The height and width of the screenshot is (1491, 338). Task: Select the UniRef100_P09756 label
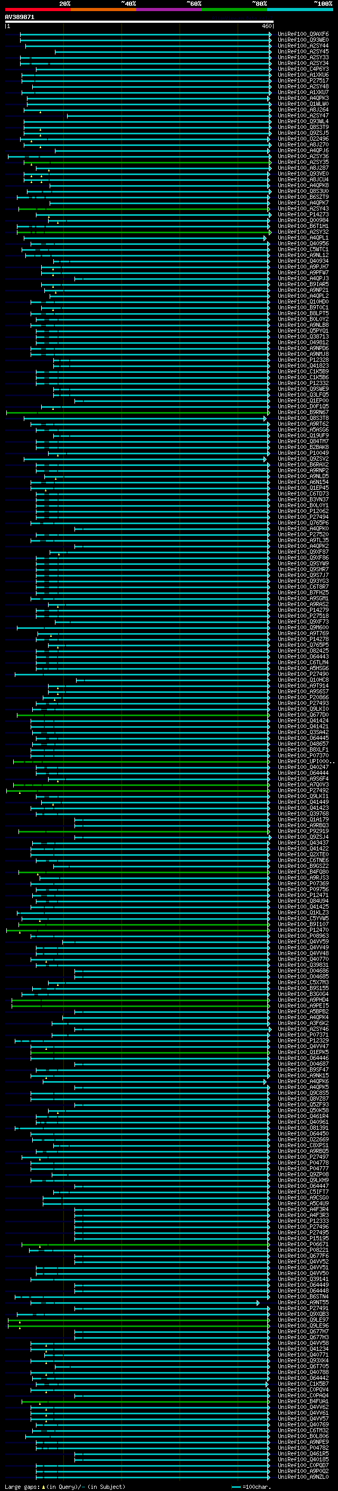coord(303,889)
